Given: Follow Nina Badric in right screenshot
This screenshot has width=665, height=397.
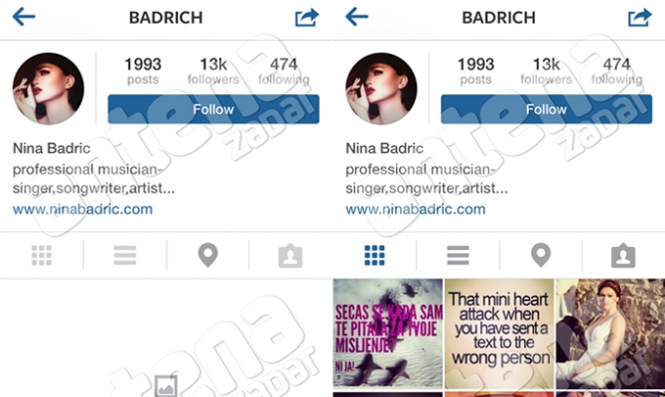Looking at the screenshot, I should (546, 109).
